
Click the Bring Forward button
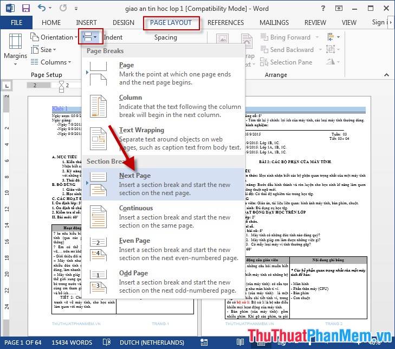[x=285, y=37]
